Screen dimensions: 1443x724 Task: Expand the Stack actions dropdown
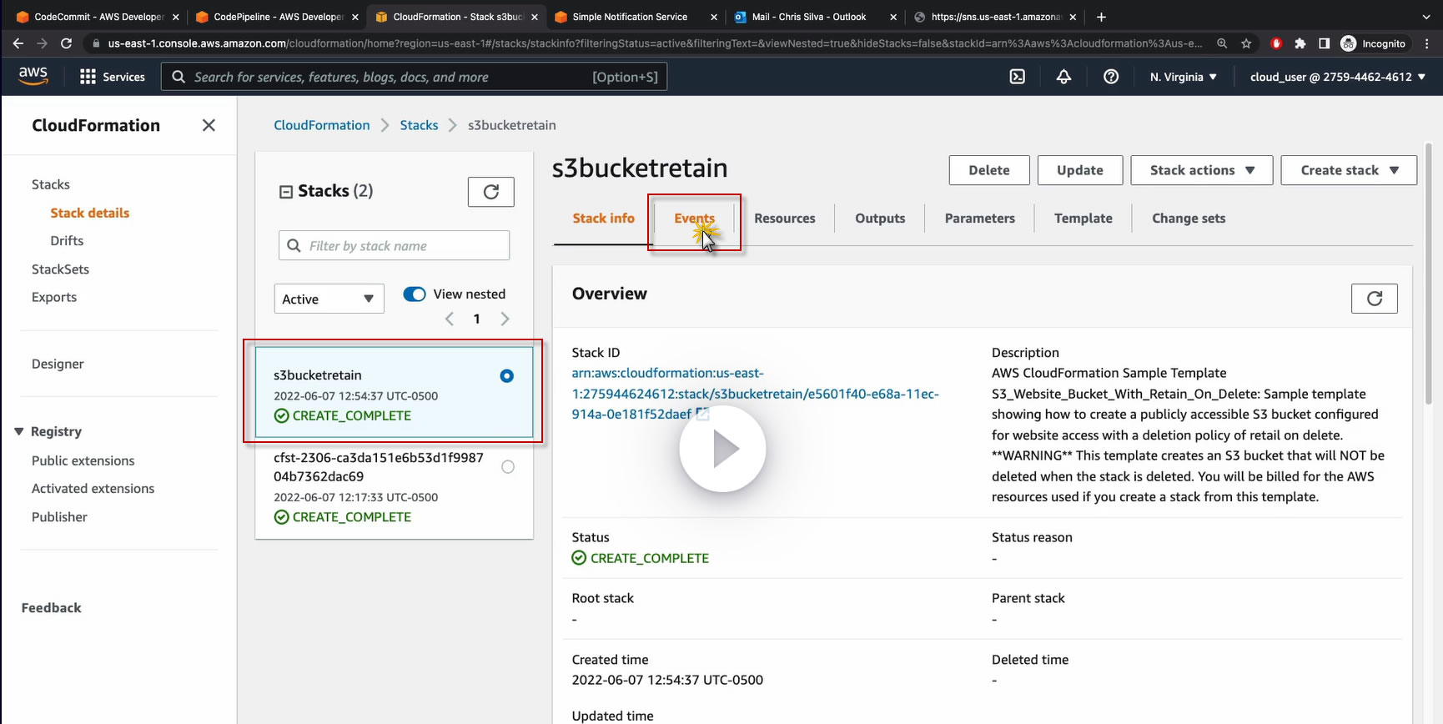[1201, 170]
